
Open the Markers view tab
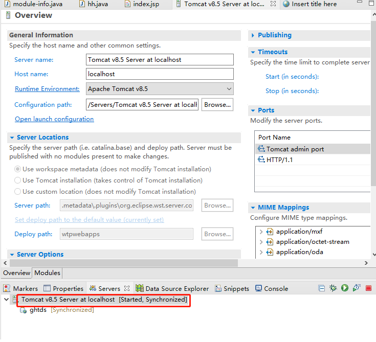pos(20,288)
